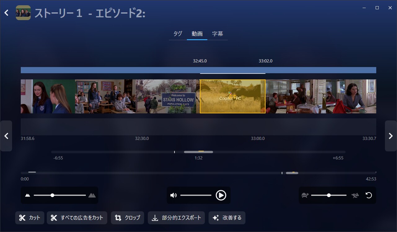Click the crop icon on クロップ button
The image size is (397, 232).
point(118,218)
